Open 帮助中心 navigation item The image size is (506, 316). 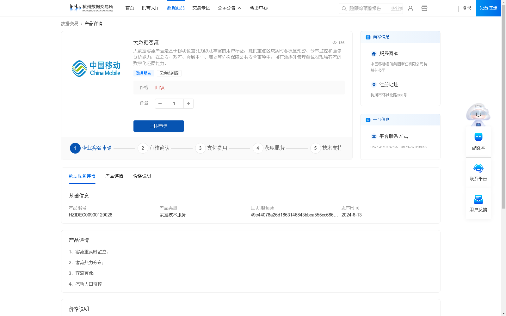click(x=259, y=8)
